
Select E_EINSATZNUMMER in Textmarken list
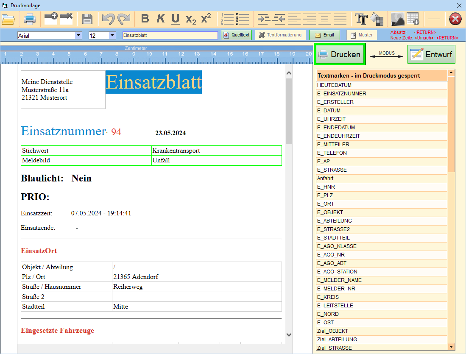[341, 94]
